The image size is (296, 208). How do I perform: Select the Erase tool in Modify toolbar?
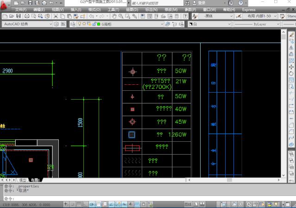click(291, 34)
